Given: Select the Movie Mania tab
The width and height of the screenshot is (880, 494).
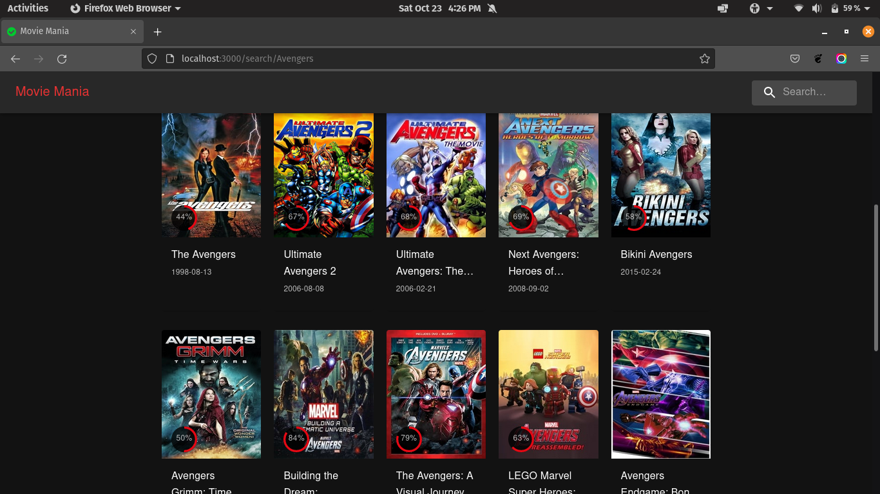Looking at the screenshot, I should [72, 31].
